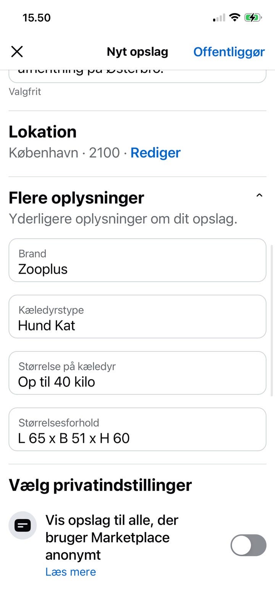Tap the København 2100 location text
This screenshot has height=595, width=275.
[64, 153]
